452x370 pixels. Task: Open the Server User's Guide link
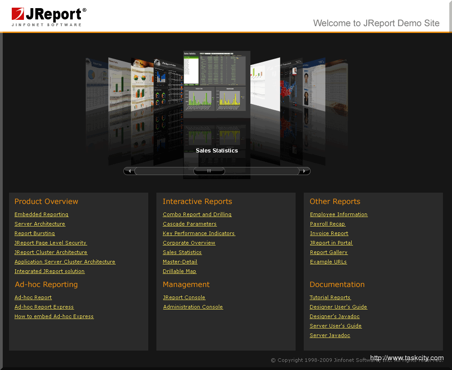(335, 326)
